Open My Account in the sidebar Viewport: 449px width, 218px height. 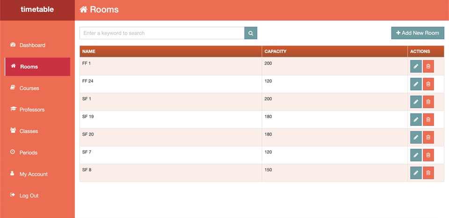[37, 174]
